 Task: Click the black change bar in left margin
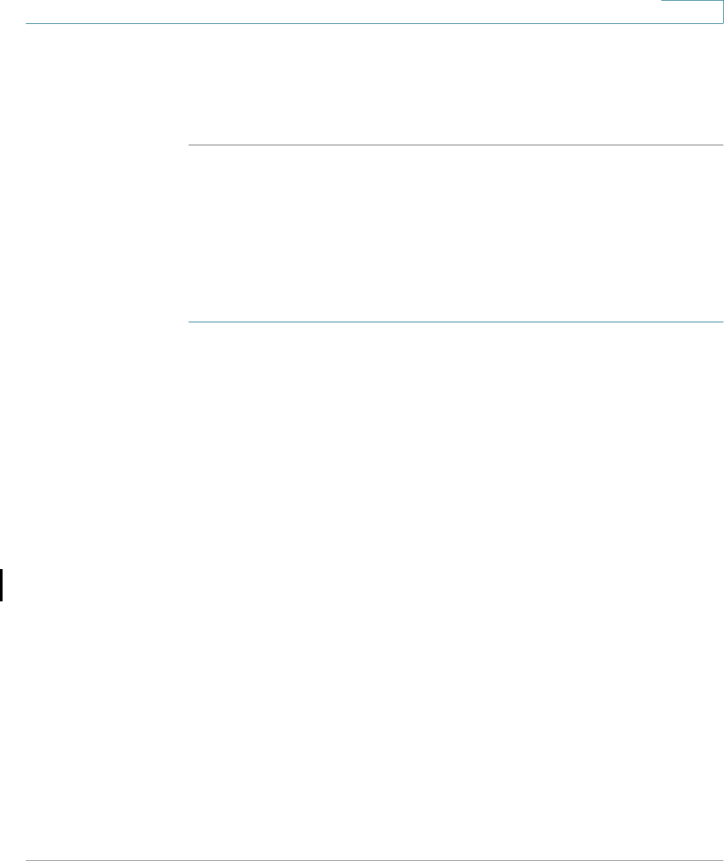pos(1,576)
